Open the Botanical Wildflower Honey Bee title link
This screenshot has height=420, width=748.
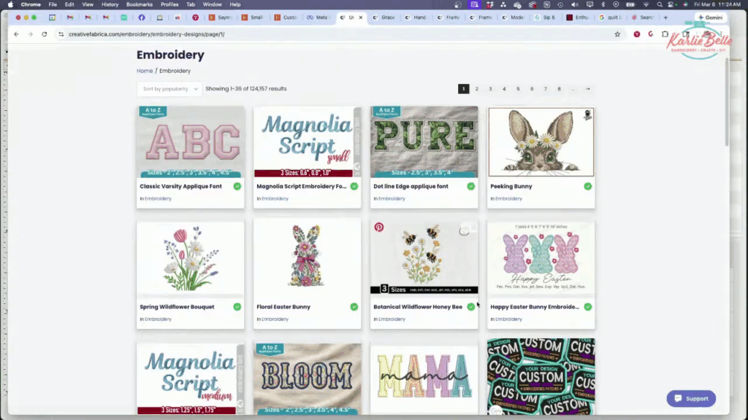tap(418, 307)
